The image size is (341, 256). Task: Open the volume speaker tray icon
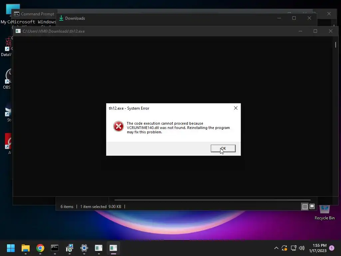(302, 248)
